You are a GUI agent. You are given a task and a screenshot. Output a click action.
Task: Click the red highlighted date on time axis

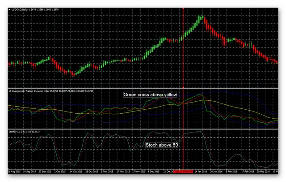183,171
